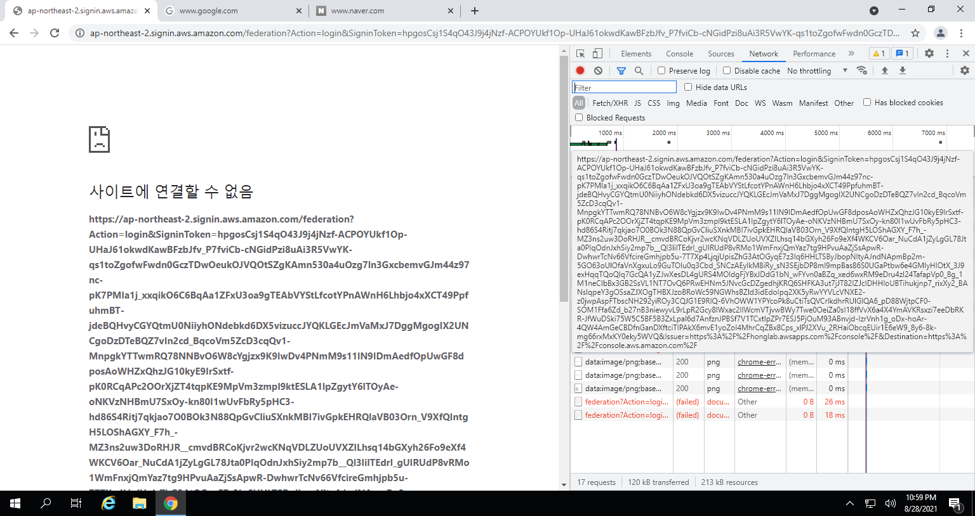The width and height of the screenshot is (975, 516).
Task: Click the browser back arrow
Action: [x=14, y=33]
